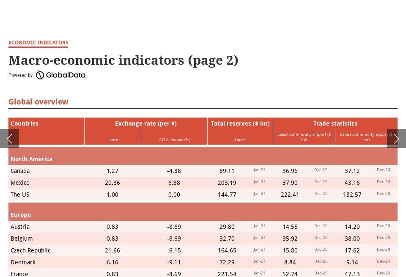Select the GlobalData circular brand mark
Image resolution: width=406 pixels, height=277 pixels.
(x=40, y=75)
